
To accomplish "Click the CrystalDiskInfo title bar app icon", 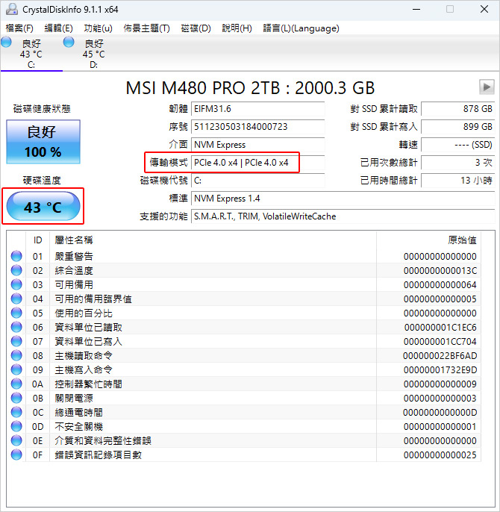I will pos(12,9).
